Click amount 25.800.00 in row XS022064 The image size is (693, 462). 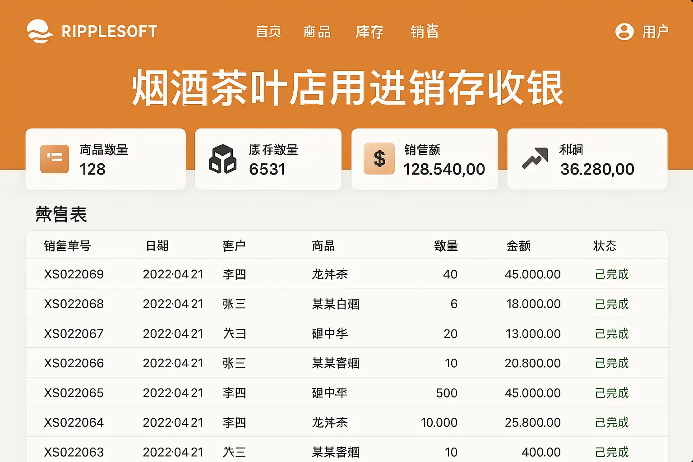pyautogui.click(x=533, y=423)
